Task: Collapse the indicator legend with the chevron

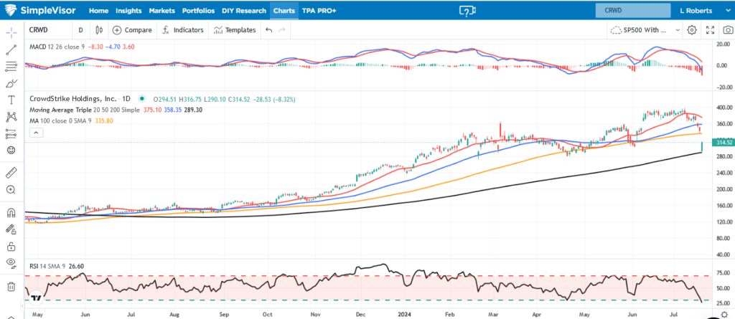Action: (36, 133)
